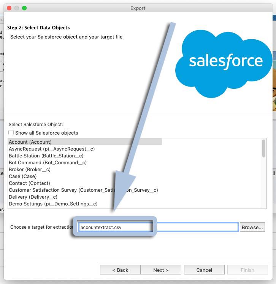The height and width of the screenshot is (284, 276).
Task: Select AsyncRequest (pi__AsyncRequest__c) object
Action: [x=52, y=149]
